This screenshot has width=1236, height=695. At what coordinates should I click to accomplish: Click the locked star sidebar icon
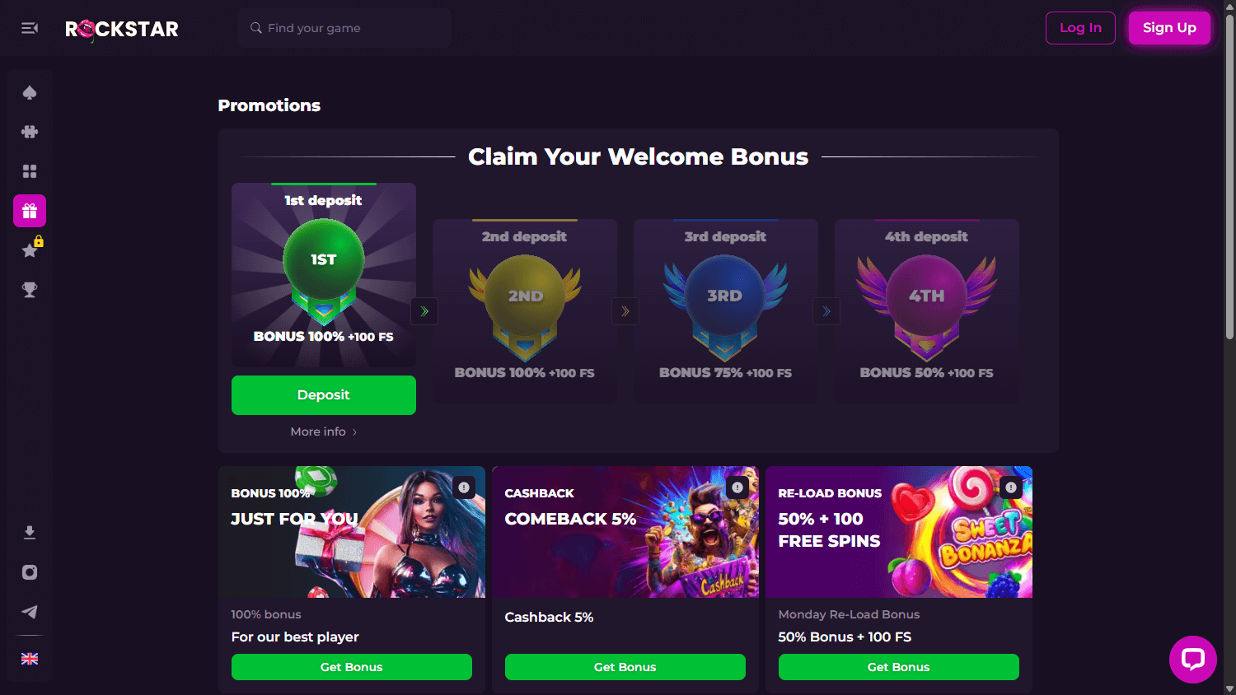(30, 250)
